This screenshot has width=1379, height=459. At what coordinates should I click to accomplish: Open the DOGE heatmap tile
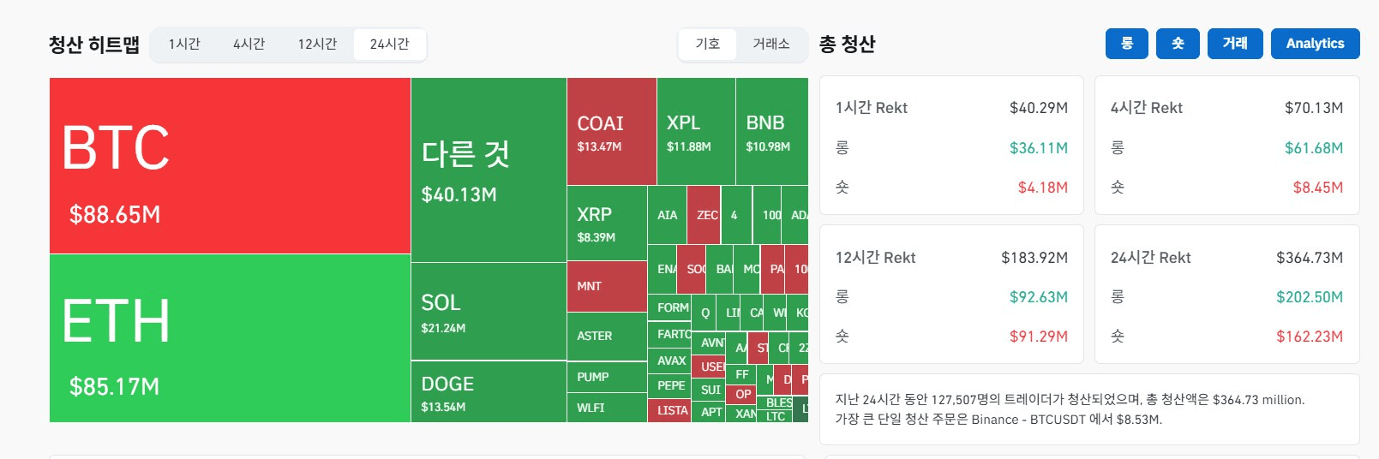tap(489, 392)
